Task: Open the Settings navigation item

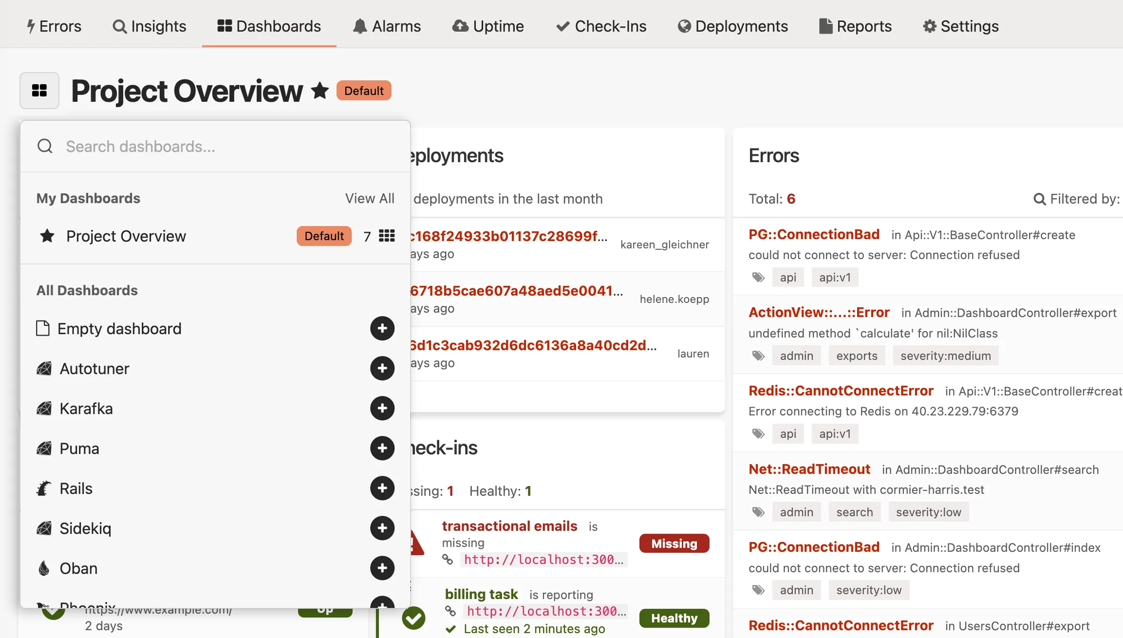Action: tap(960, 26)
